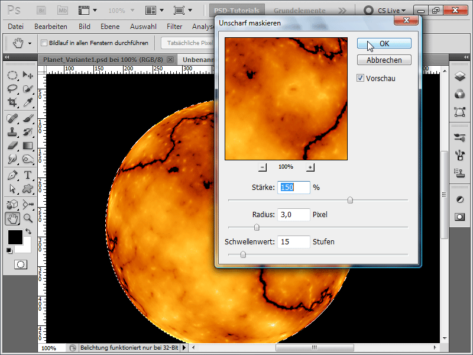Open the Layers panel icon
This screenshot has height=355, width=473.
[x=460, y=76]
